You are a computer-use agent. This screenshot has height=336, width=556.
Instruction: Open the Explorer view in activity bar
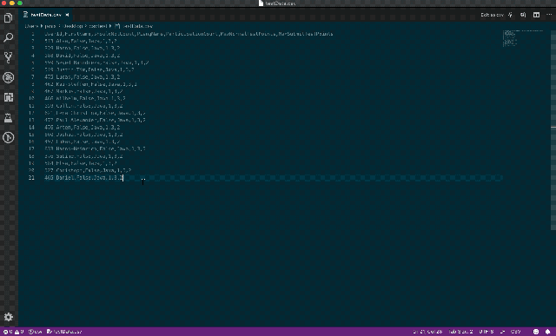click(8, 17)
